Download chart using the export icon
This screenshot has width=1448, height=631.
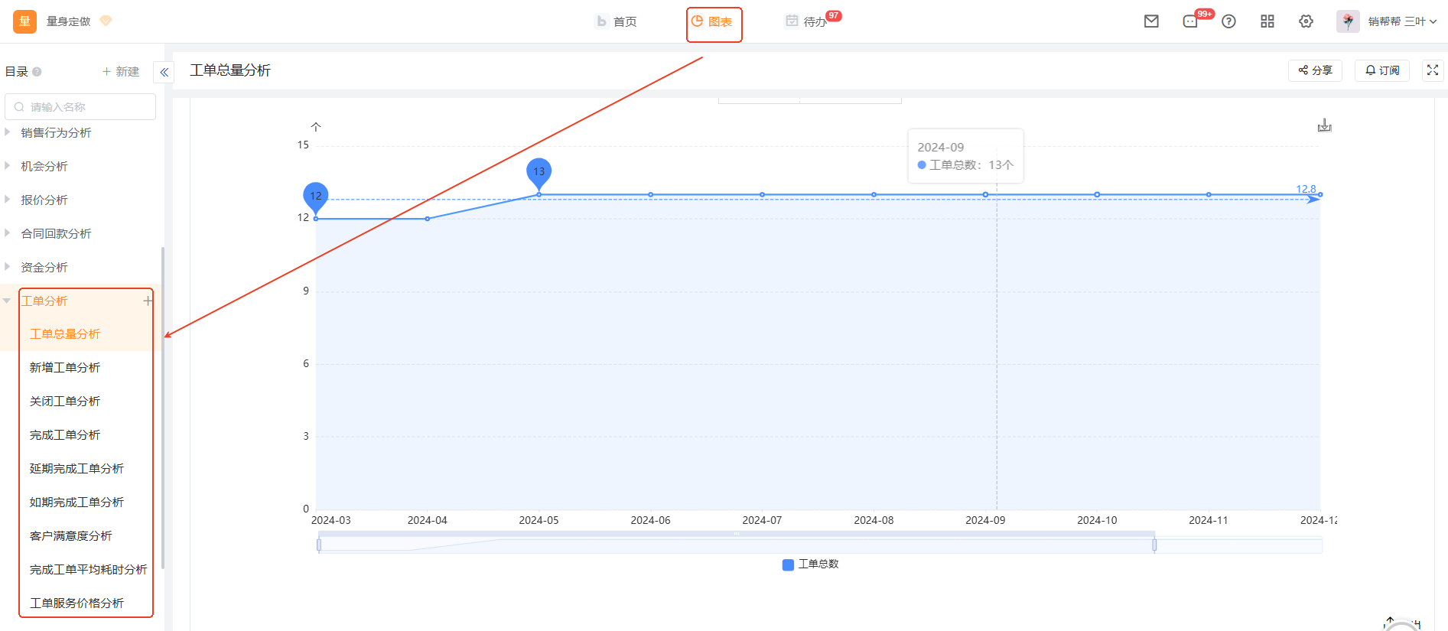click(x=1324, y=125)
